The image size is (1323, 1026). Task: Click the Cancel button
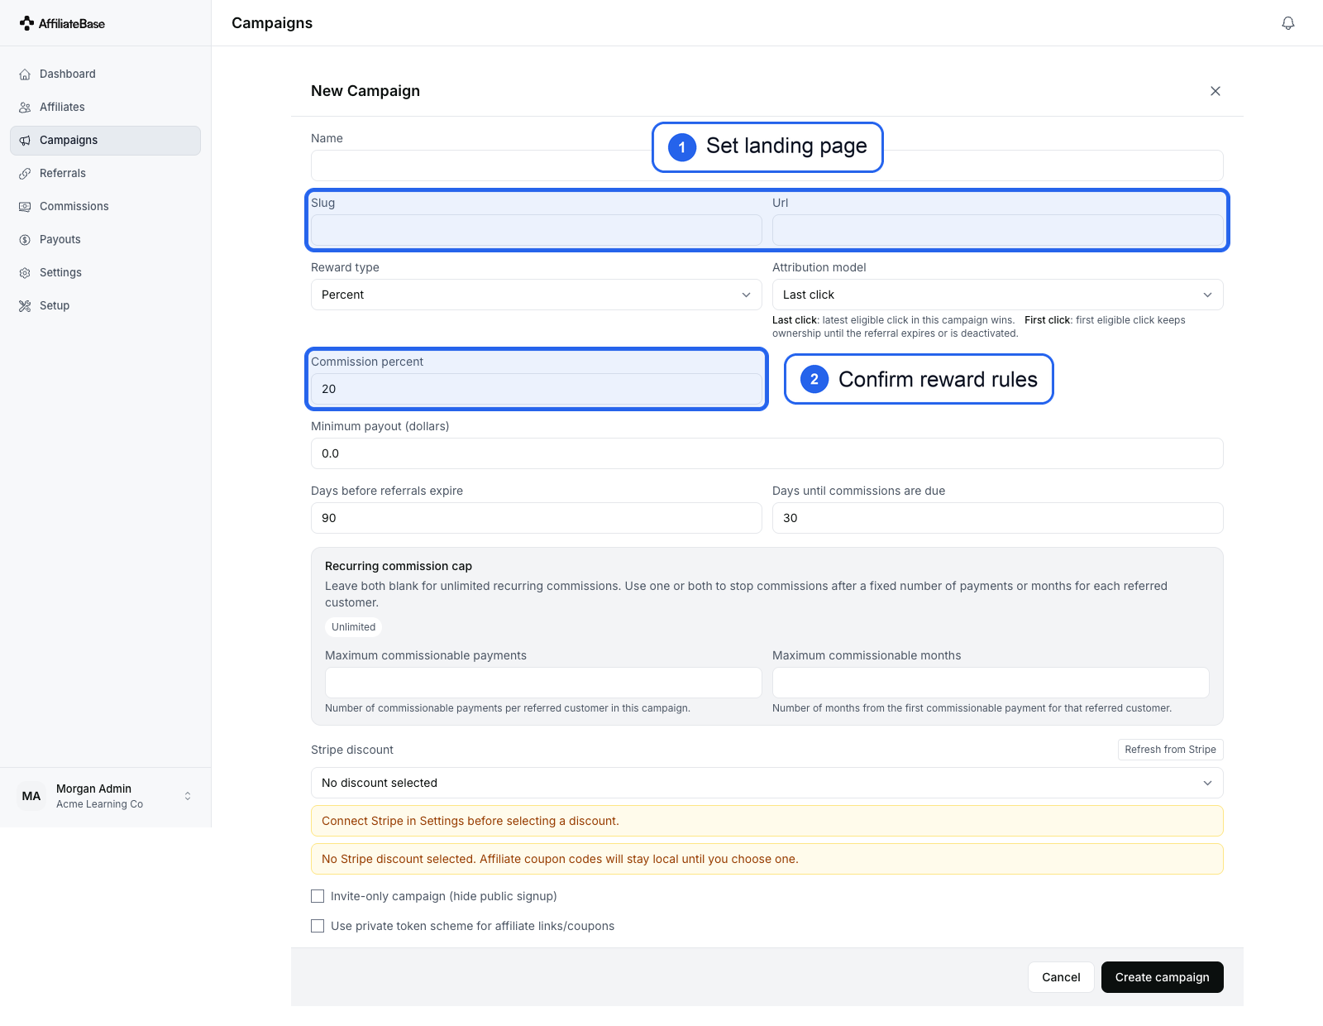click(1061, 977)
